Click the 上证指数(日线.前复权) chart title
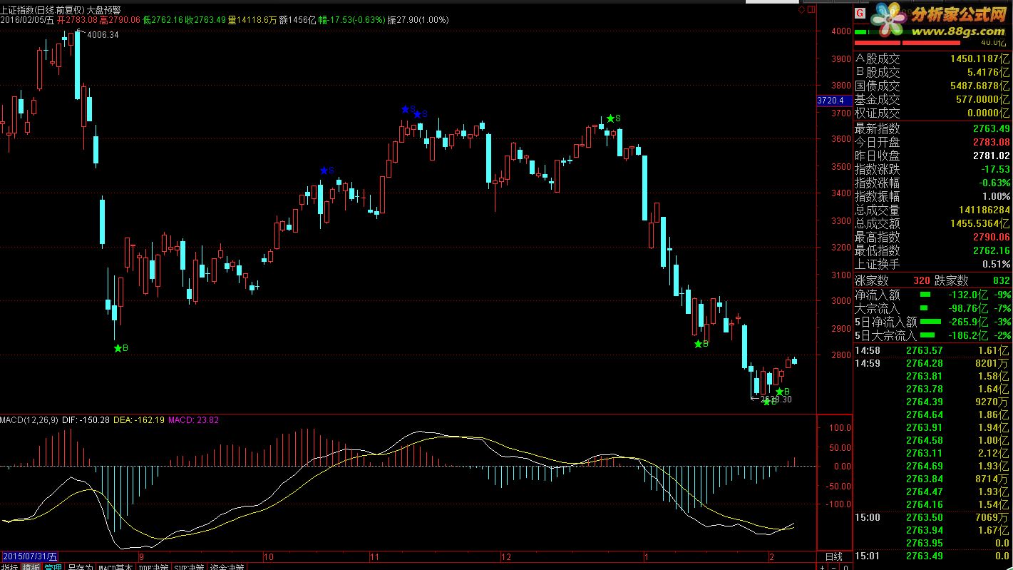 click(x=42, y=11)
